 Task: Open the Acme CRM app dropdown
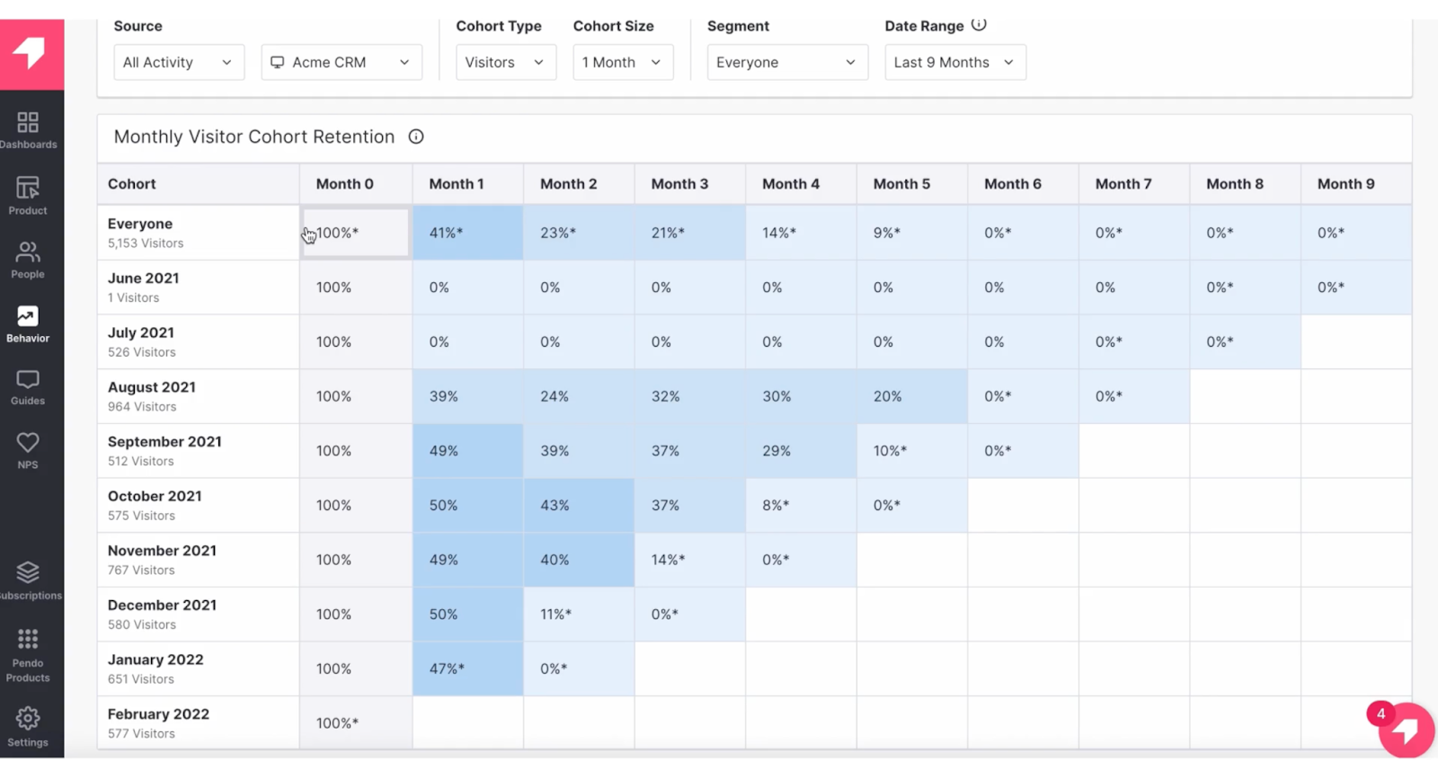(x=342, y=62)
